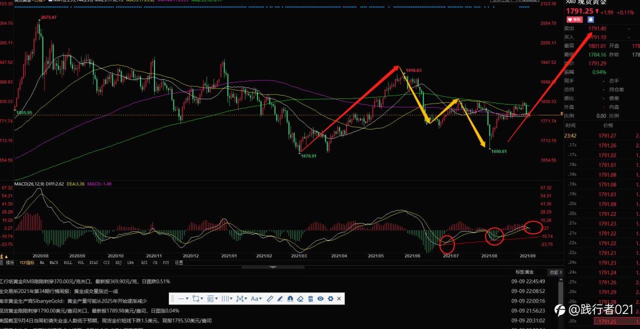
Task: Select the horizontal levels retracement tool
Action: tap(210, 298)
